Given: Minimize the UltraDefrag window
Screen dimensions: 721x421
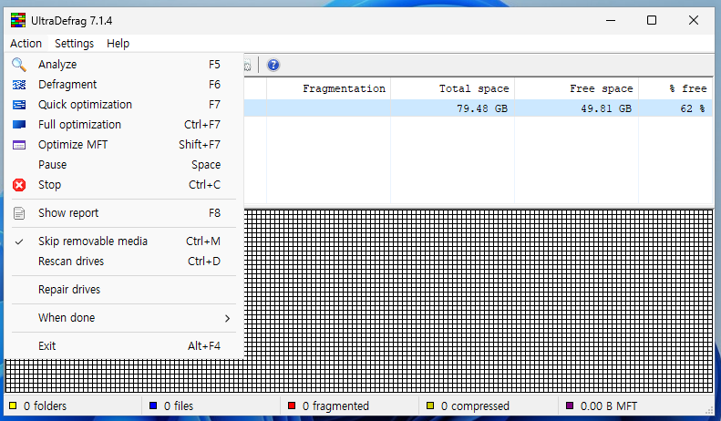Looking at the screenshot, I should coord(611,20).
